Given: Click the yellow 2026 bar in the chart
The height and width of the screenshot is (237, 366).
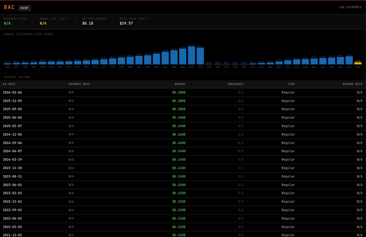Looking at the screenshot, I should [x=358, y=63].
